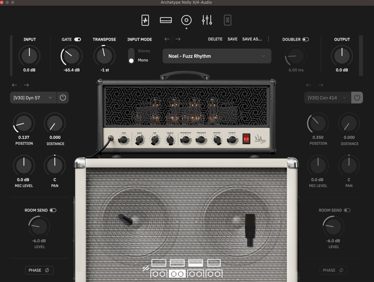Screen dimensions: 374x282
Task: Select next mic for left slot
Action: (26, 85)
